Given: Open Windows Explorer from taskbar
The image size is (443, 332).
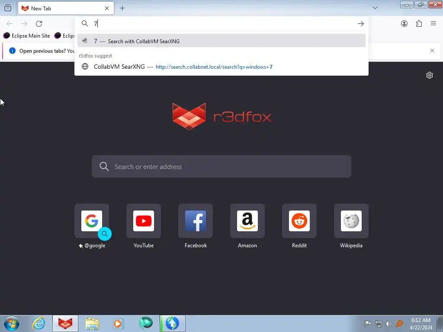Looking at the screenshot, I should [93, 323].
